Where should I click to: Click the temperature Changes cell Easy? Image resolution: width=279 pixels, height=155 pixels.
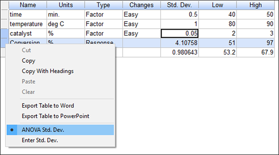point(141,24)
